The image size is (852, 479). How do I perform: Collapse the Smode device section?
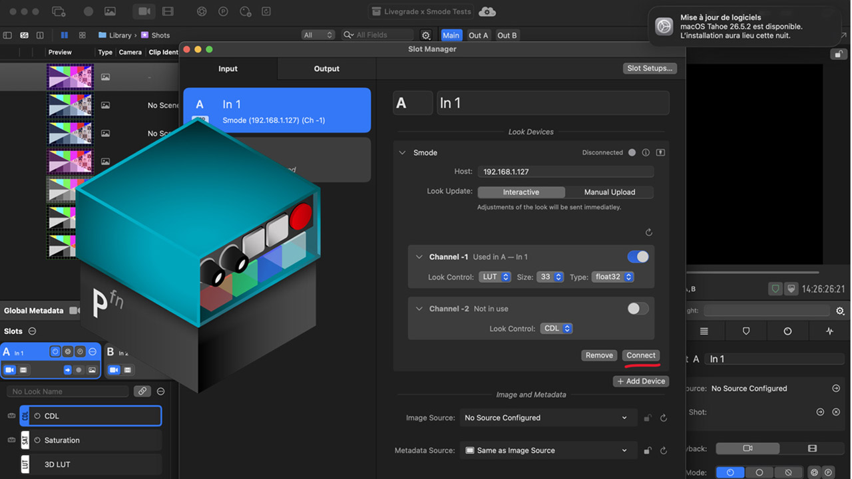coord(402,152)
